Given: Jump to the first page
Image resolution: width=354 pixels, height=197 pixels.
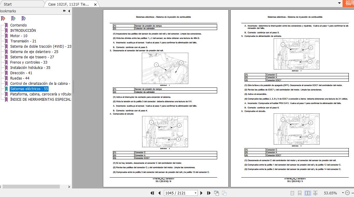Looking at the screenshot, I should (152, 193).
